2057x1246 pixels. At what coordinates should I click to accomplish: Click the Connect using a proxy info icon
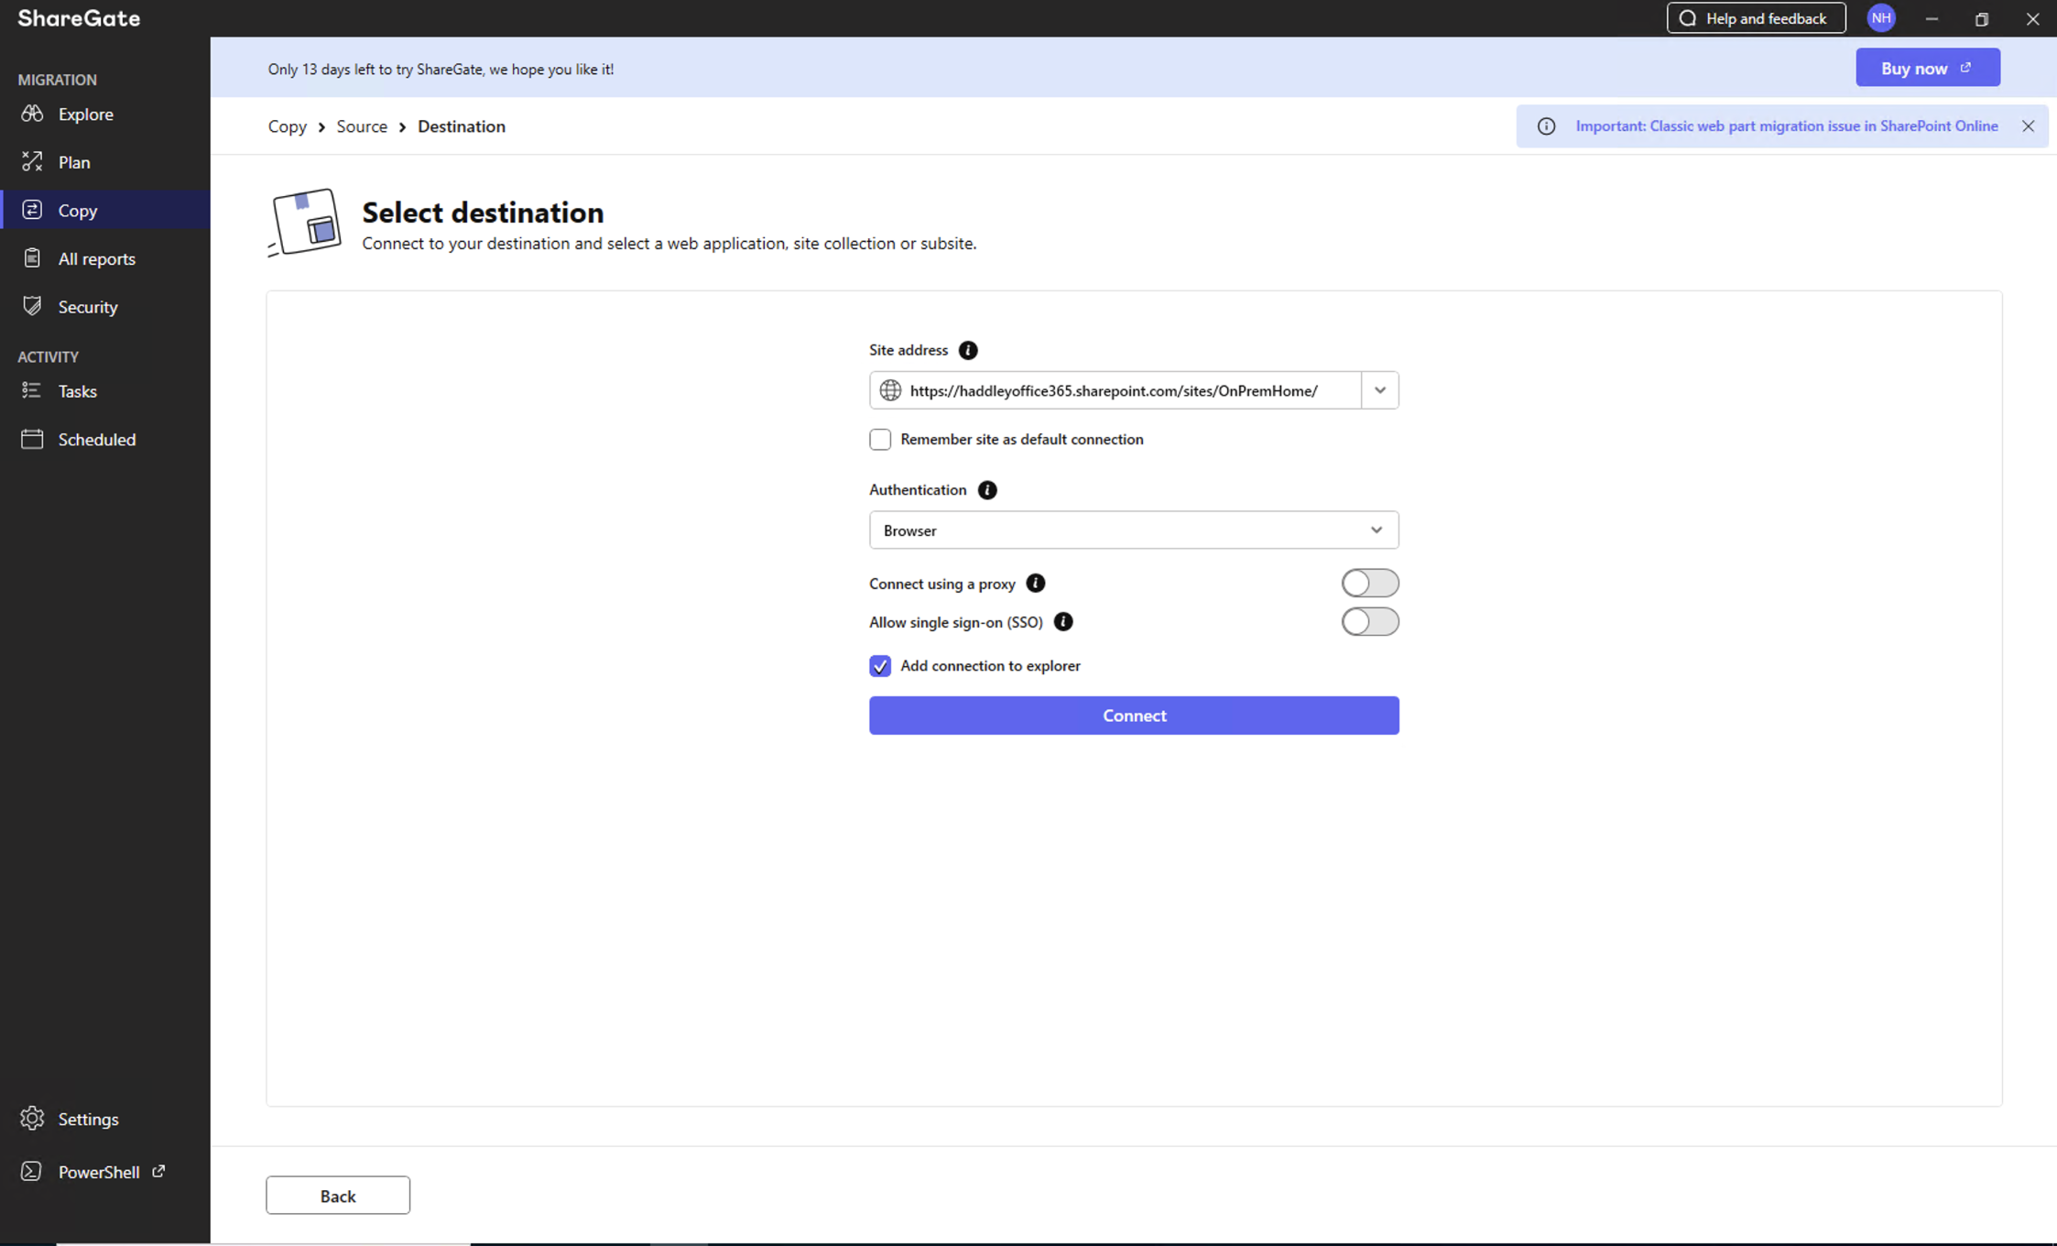click(x=1036, y=584)
